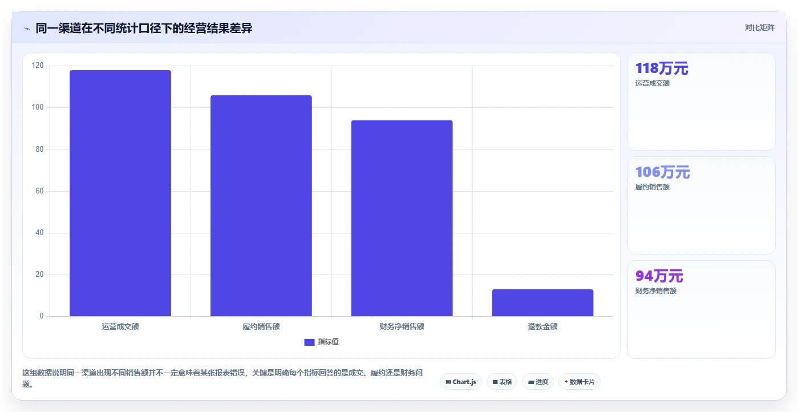
Task: Click the 退款金额 bar in the chart
Action: point(542,302)
